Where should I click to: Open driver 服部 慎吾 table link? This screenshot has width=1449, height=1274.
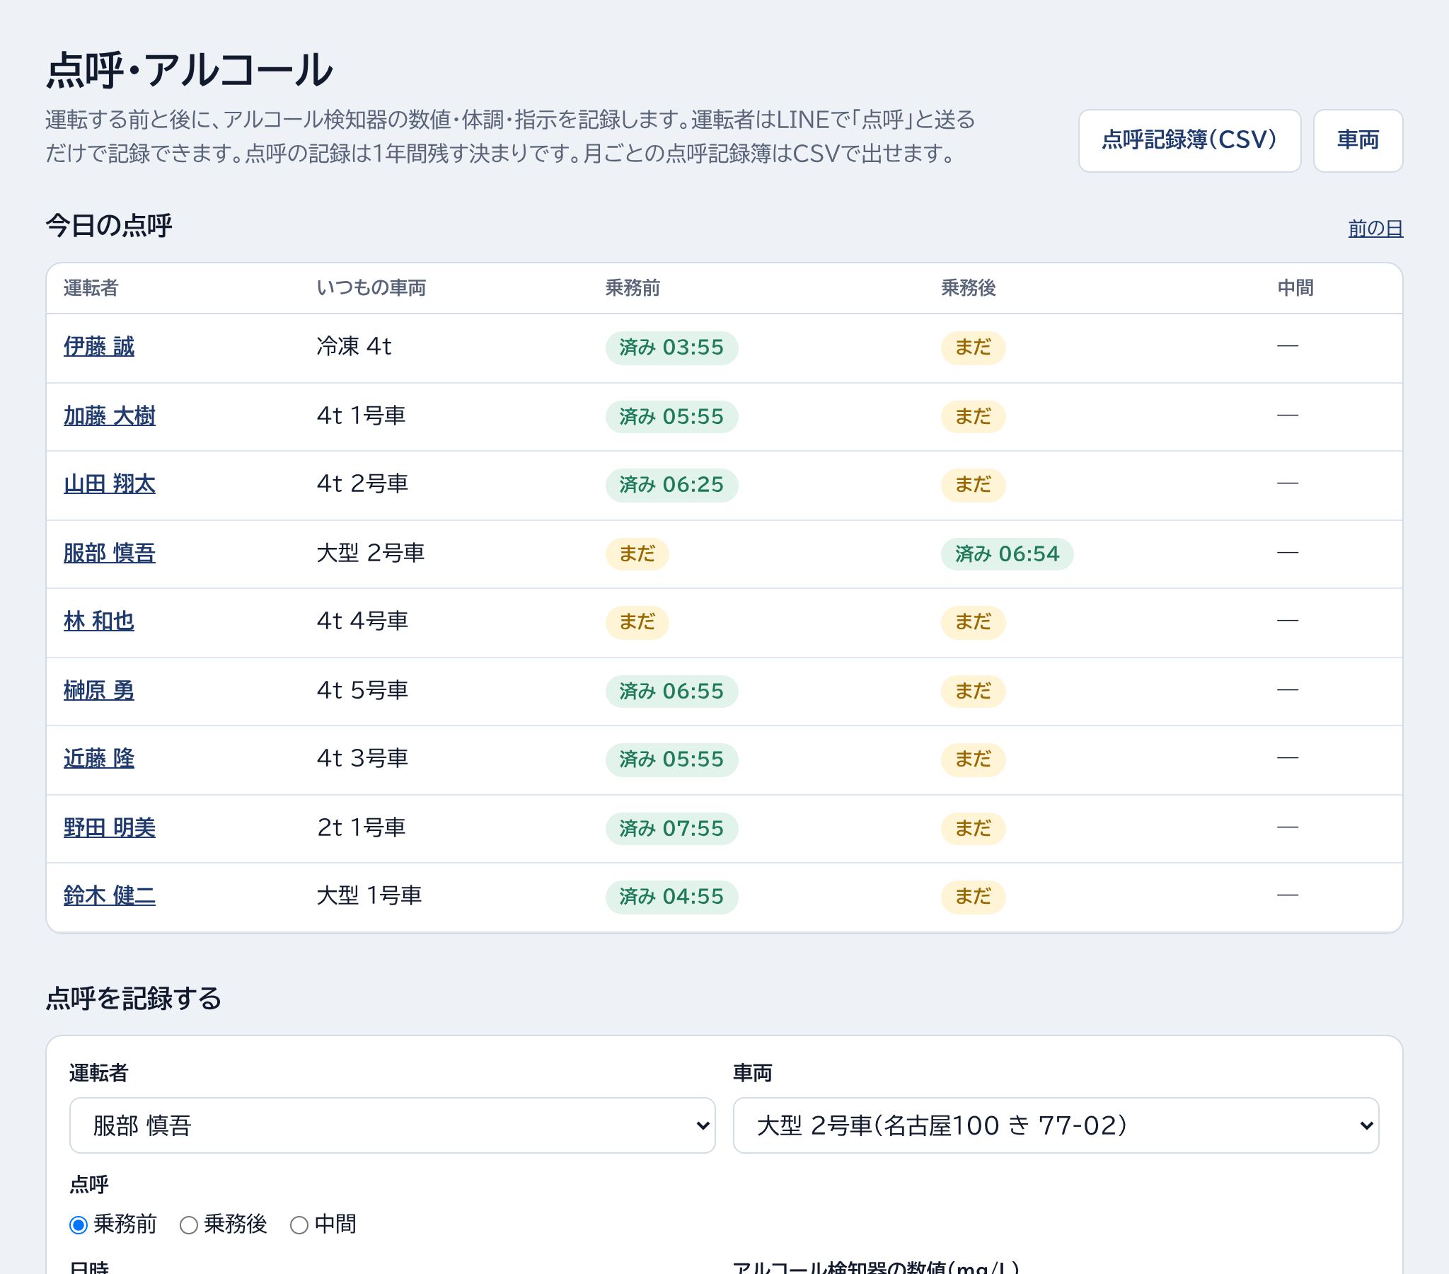click(x=109, y=553)
